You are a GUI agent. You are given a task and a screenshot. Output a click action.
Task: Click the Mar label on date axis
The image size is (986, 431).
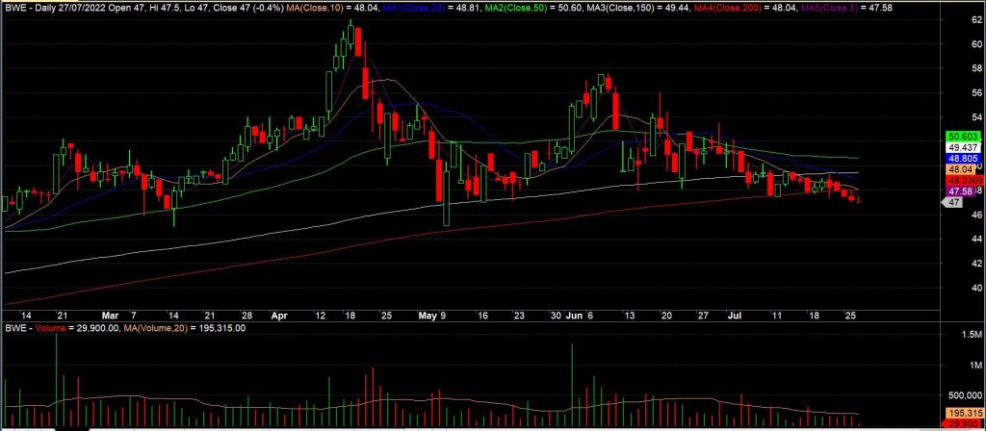point(111,315)
